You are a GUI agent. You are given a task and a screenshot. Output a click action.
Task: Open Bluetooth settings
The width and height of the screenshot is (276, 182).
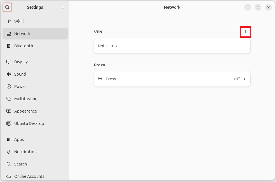pyautogui.click(x=35, y=46)
